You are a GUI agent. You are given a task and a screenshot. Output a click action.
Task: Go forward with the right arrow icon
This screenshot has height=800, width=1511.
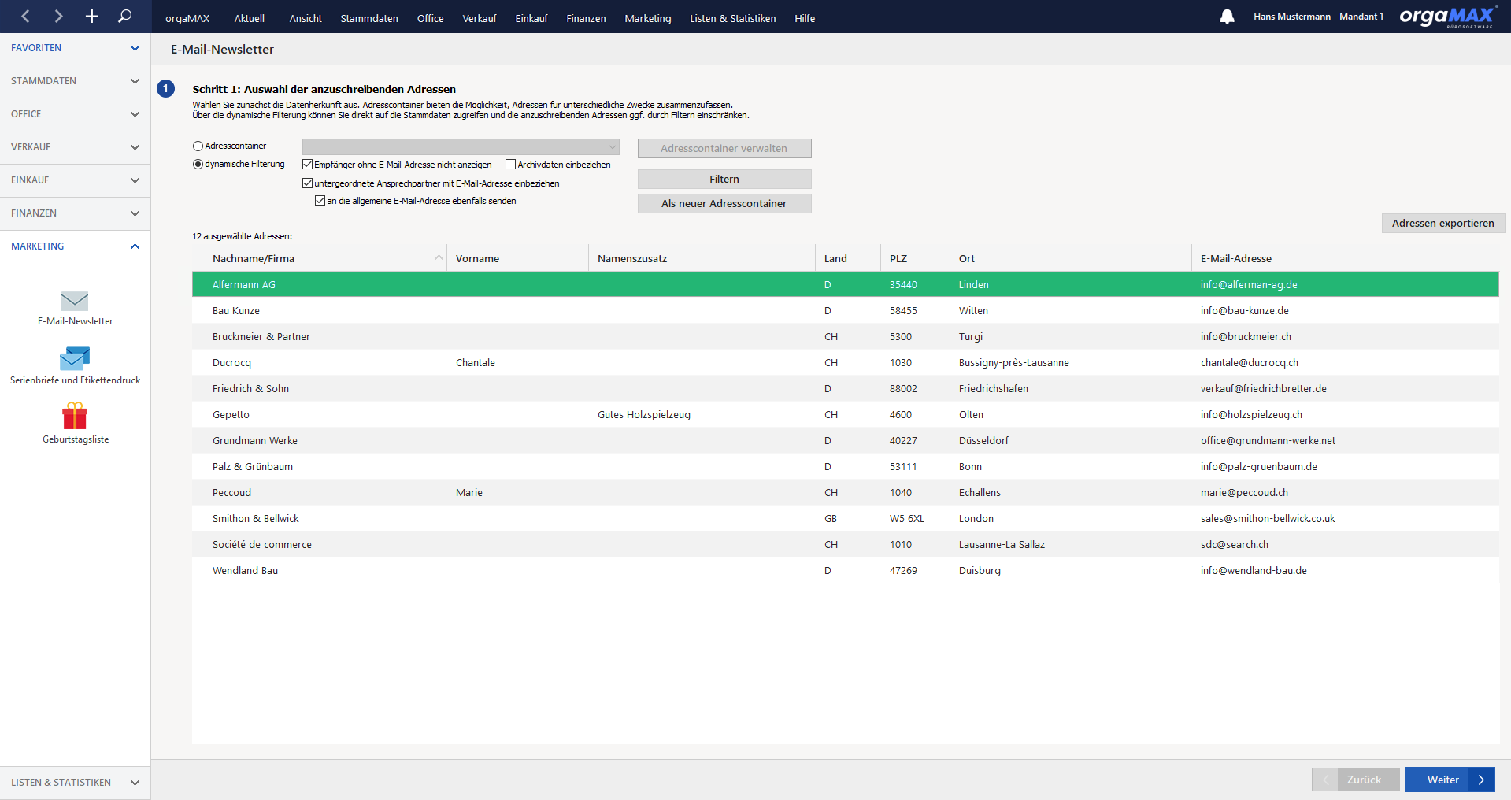click(x=58, y=16)
